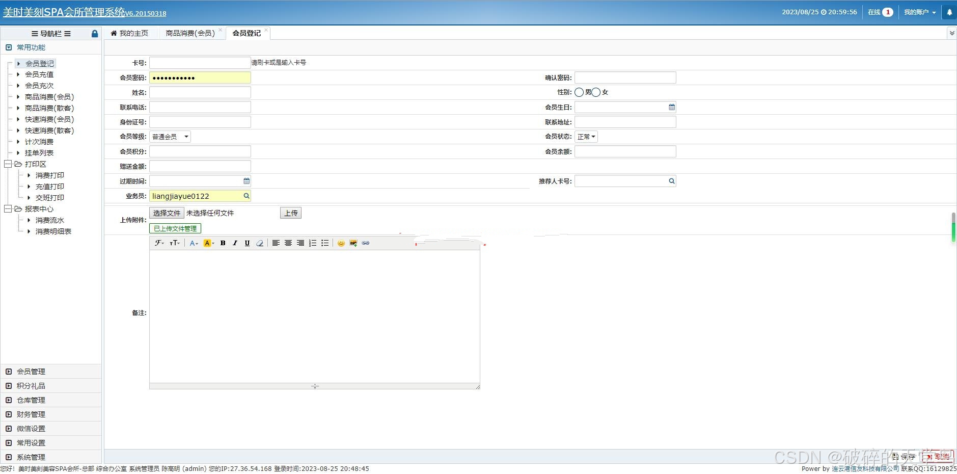Open 交班打印 under the print area
This screenshot has width=957, height=474.
coord(50,198)
